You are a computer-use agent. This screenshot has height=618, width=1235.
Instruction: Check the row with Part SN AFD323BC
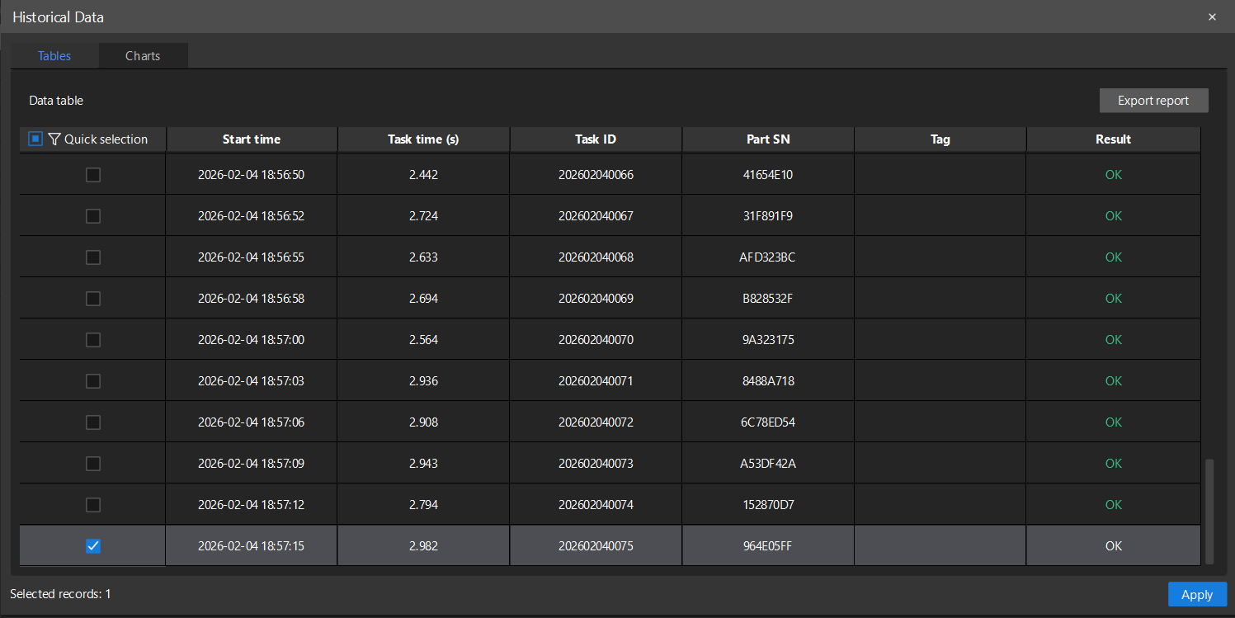coord(93,257)
